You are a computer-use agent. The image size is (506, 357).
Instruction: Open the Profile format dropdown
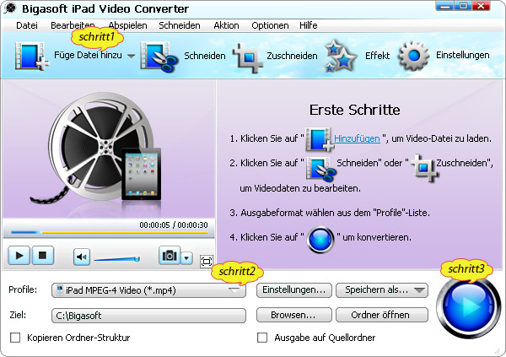pyautogui.click(x=148, y=290)
